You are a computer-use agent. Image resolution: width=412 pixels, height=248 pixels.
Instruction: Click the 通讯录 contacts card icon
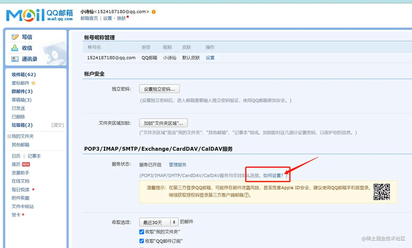point(15,59)
